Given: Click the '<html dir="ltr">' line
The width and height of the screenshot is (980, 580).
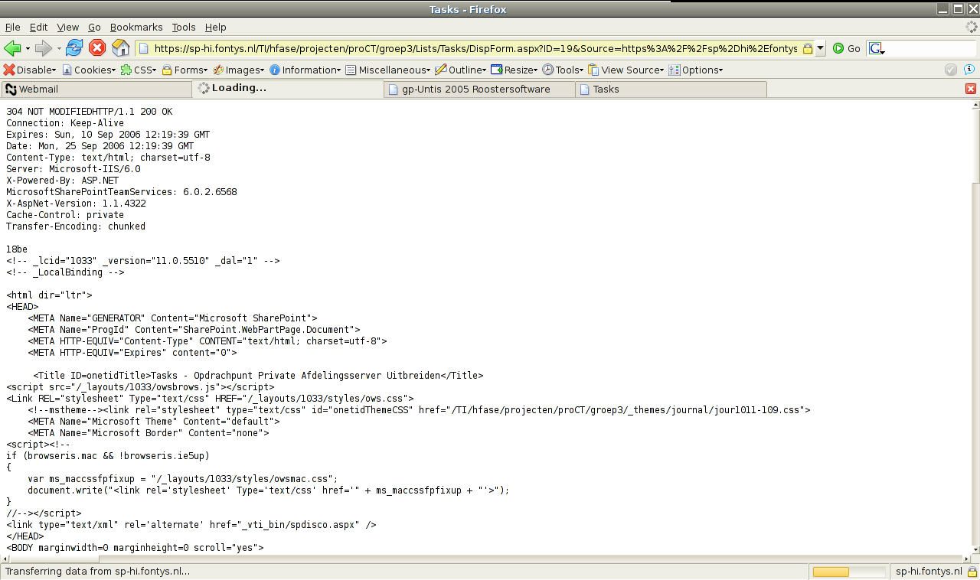Looking at the screenshot, I should click(x=49, y=295).
